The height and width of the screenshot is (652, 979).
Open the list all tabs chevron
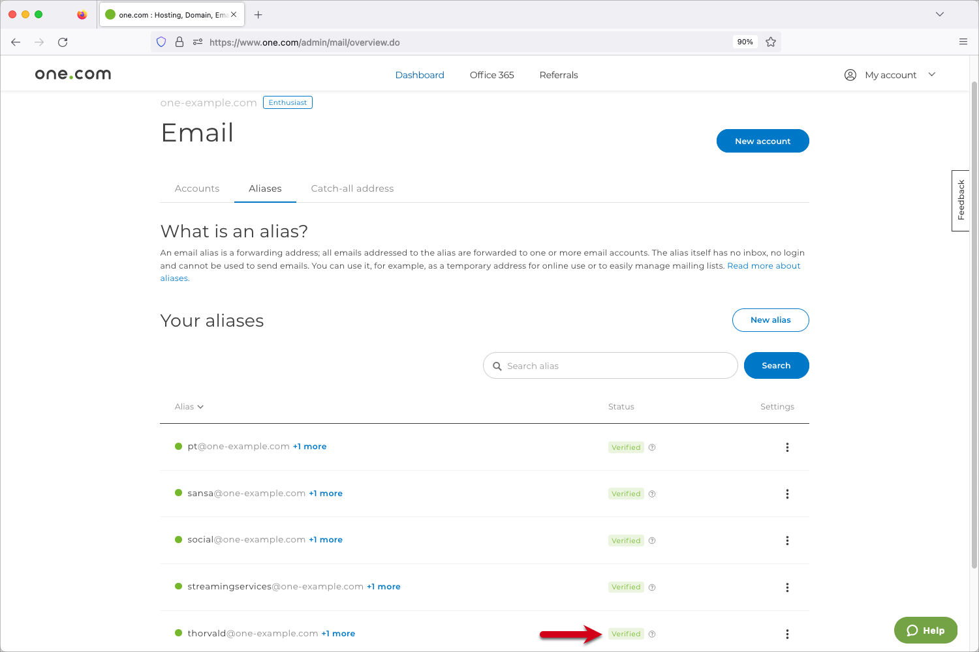pyautogui.click(x=940, y=14)
